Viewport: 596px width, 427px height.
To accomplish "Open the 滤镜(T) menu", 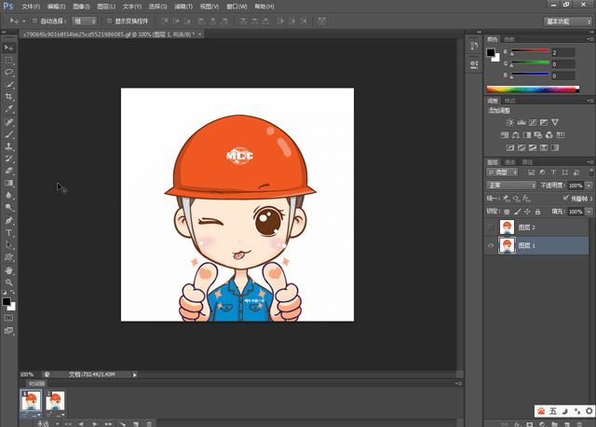I will 183,6.
